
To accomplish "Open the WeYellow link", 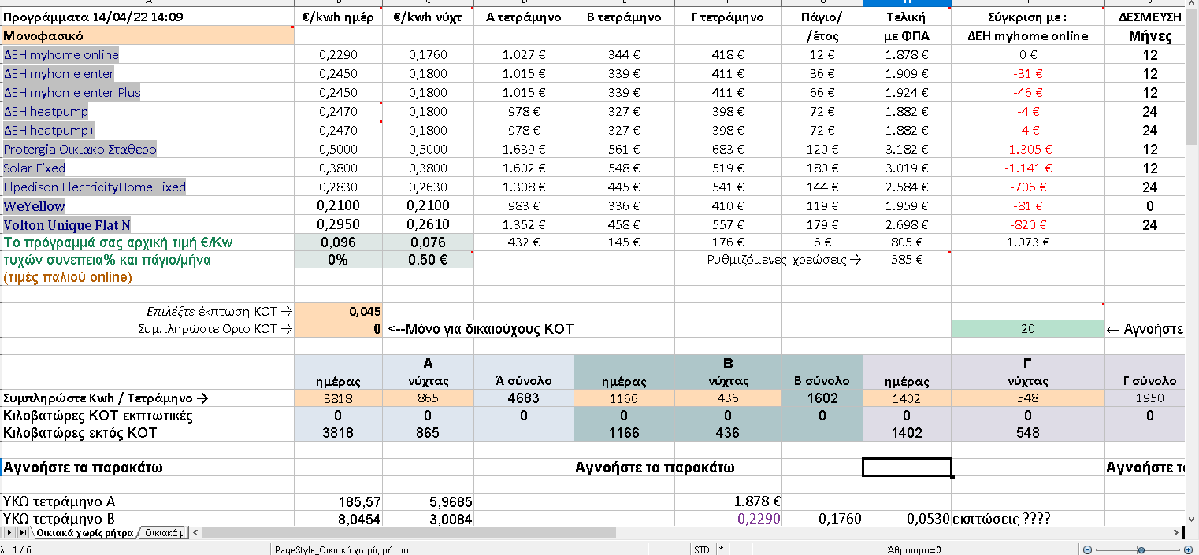I will click(35, 206).
